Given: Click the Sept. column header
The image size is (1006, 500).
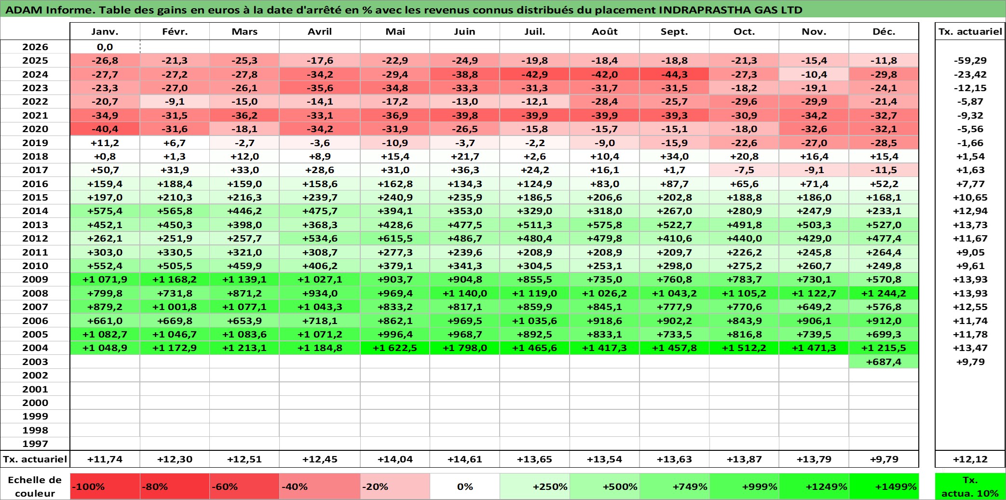Looking at the screenshot, I should coord(674,31).
